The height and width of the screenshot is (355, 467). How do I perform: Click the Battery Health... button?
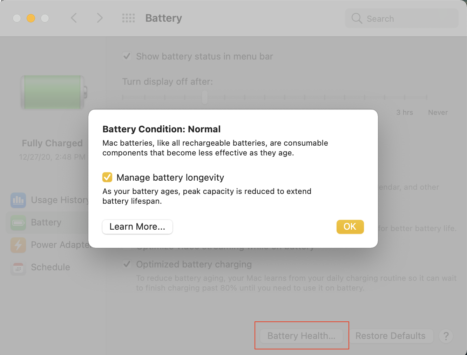(302, 336)
